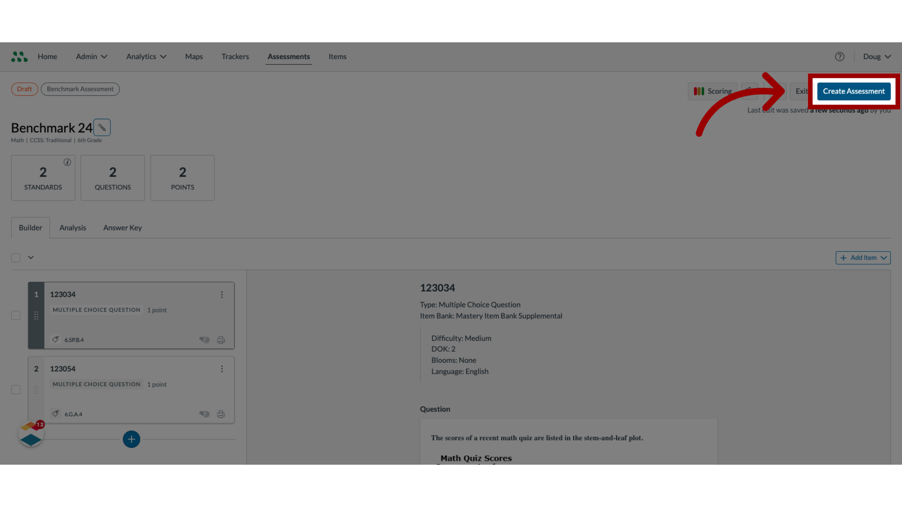902x507 pixels.
Task: Toggle visibility for item 123054
Action: coord(204,414)
